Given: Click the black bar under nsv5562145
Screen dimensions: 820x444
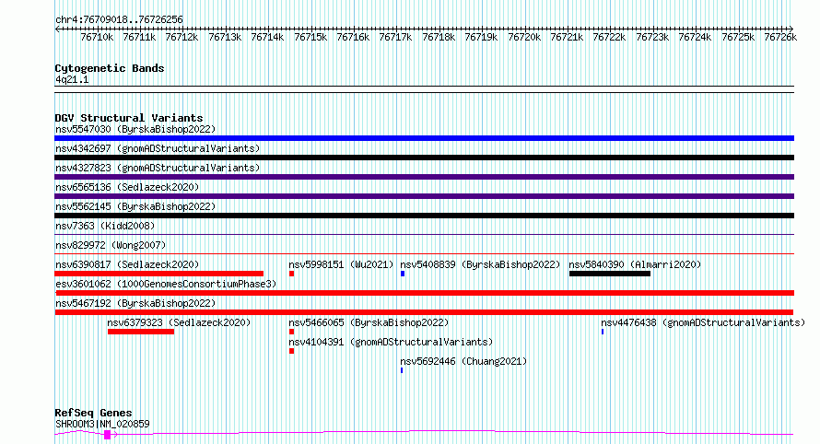Looking at the screenshot, I should tap(424, 216).
